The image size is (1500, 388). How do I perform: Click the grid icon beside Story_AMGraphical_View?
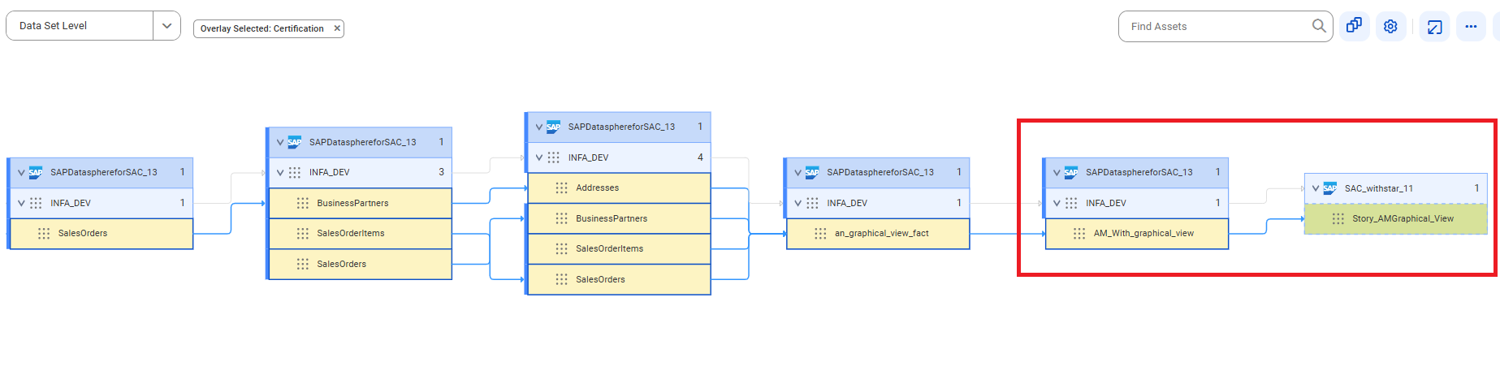[x=1338, y=218]
